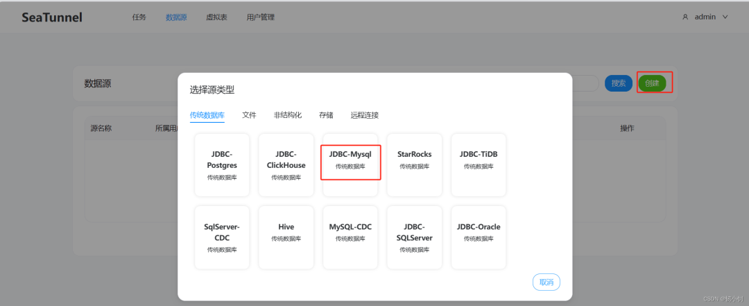Screen dimensions: 749x306
Task: Click the green 创建 button
Action: (652, 83)
